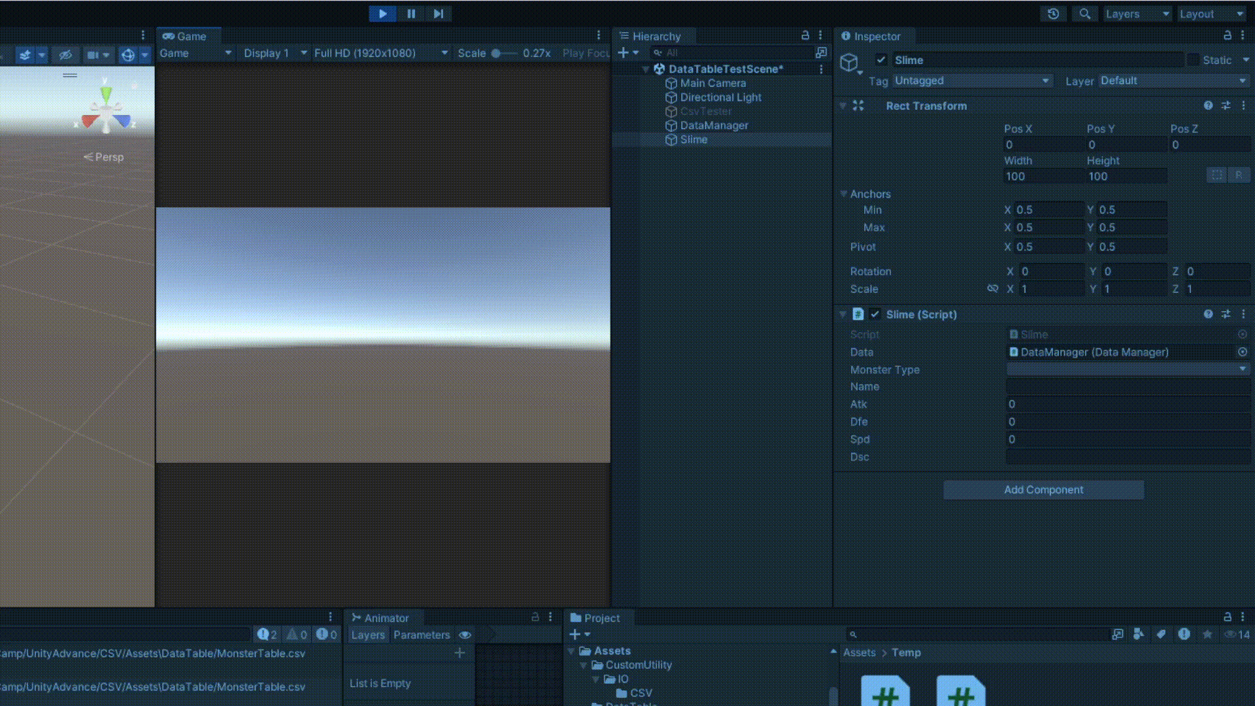Click the Step frame button
This screenshot has width=1255, height=706.
coord(439,14)
